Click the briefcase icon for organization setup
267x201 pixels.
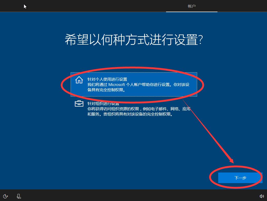click(x=79, y=104)
